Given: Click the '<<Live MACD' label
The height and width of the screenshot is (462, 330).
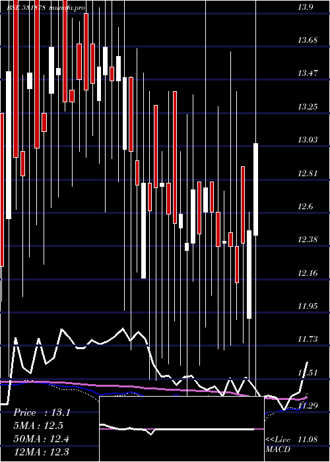Looking at the screenshot, I should (278, 444).
